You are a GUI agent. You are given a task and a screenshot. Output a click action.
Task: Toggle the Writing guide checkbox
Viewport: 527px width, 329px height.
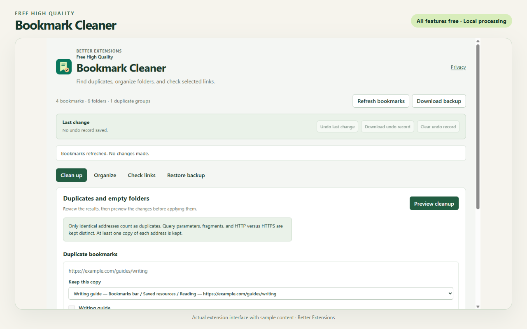tap(72, 308)
